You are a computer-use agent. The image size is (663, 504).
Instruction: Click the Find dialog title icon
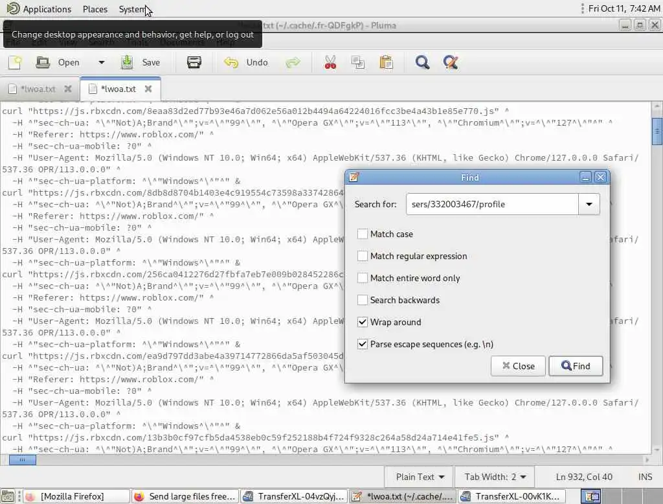(x=354, y=178)
